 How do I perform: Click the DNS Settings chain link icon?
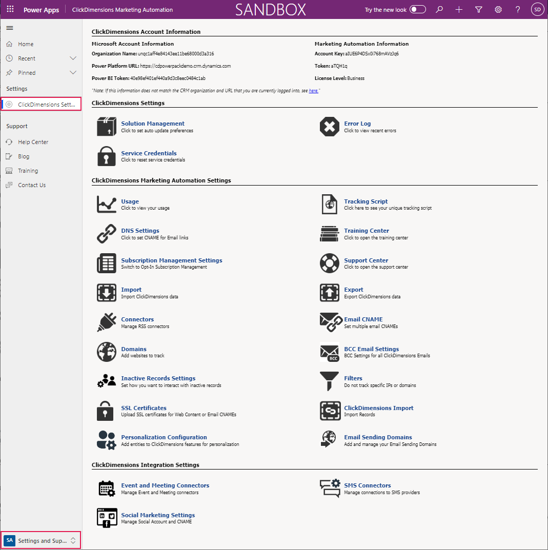click(106, 234)
